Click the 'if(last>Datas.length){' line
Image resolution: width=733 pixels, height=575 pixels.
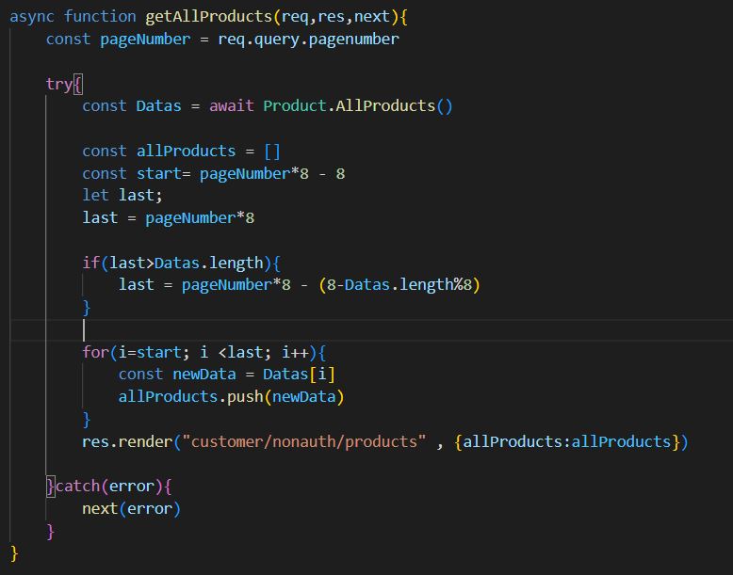click(182, 263)
